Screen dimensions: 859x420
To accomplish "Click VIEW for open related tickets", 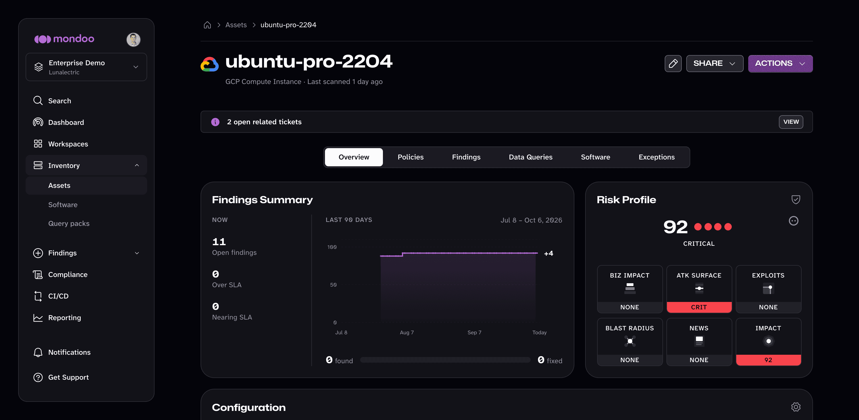I will click(x=791, y=122).
